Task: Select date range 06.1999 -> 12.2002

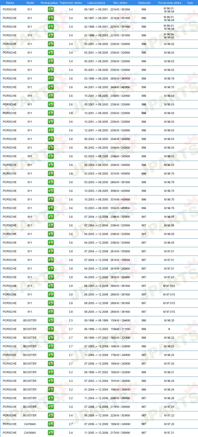Action: pyautogui.click(x=96, y=329)
